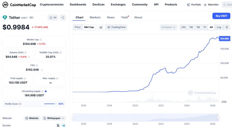This screenshot has height=127, width=232.
Task: Show Total supply info tooltip
Action: (x=25, y=78)
